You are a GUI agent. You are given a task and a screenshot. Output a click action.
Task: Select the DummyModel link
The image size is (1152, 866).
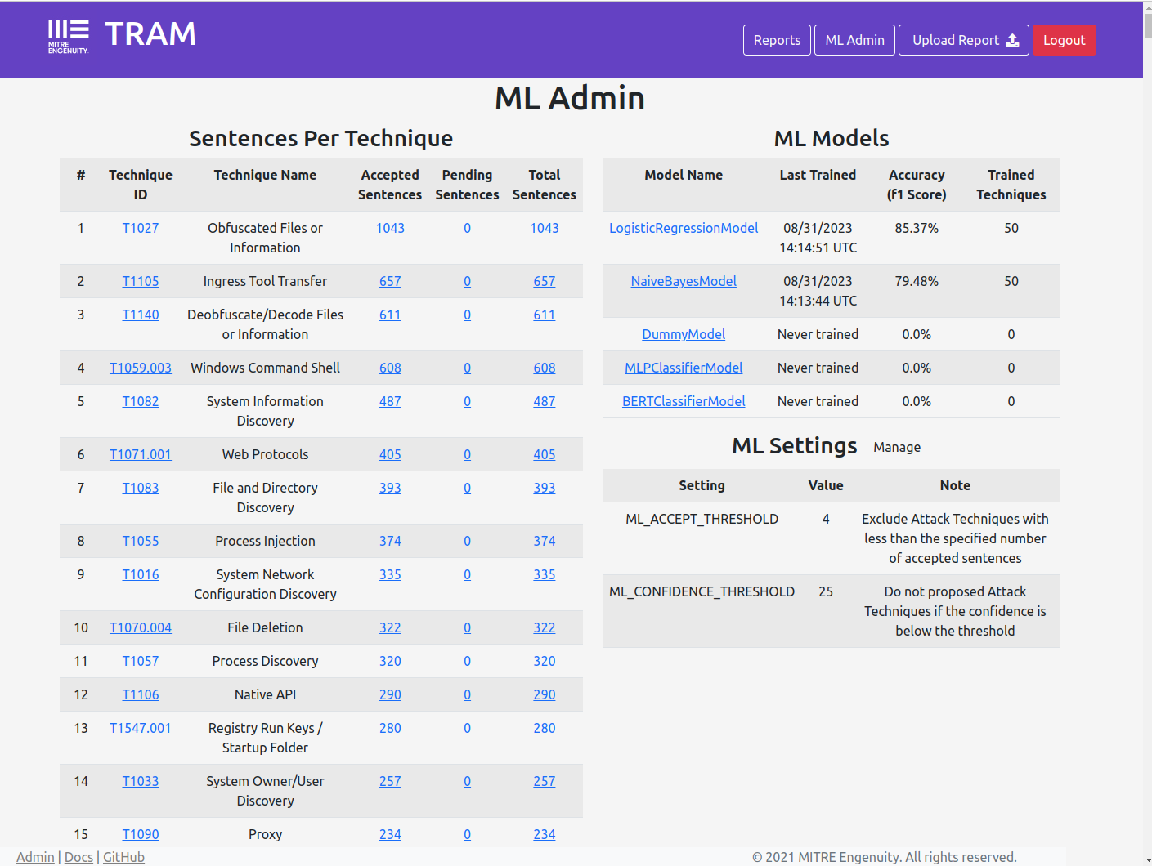(684, 334)
